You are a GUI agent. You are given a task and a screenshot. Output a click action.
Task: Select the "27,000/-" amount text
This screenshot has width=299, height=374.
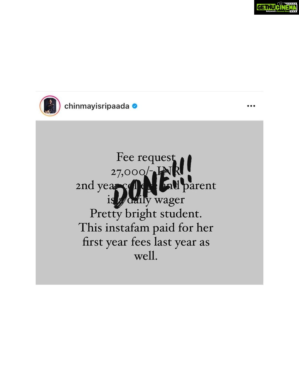pos(132,172)
